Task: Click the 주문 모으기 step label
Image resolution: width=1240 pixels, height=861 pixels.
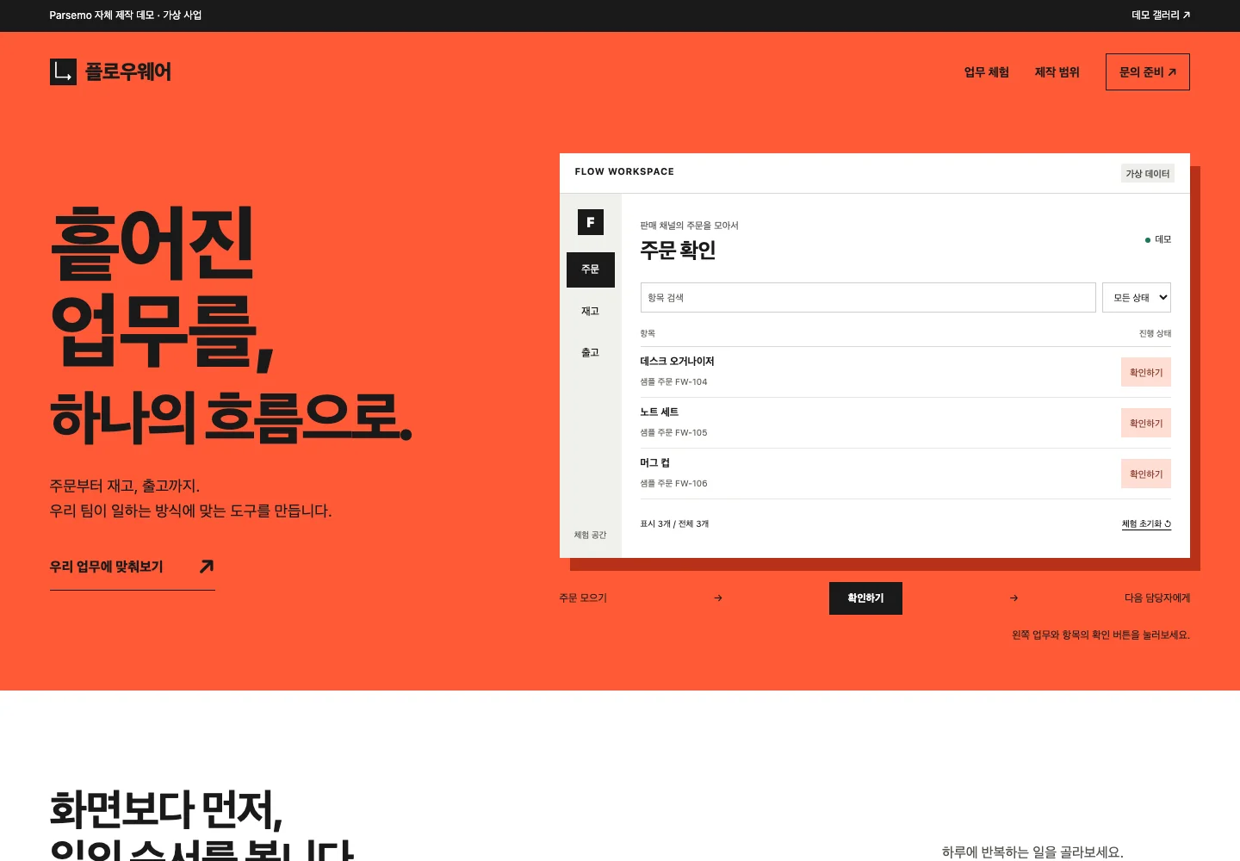Action: pos(583,598)
